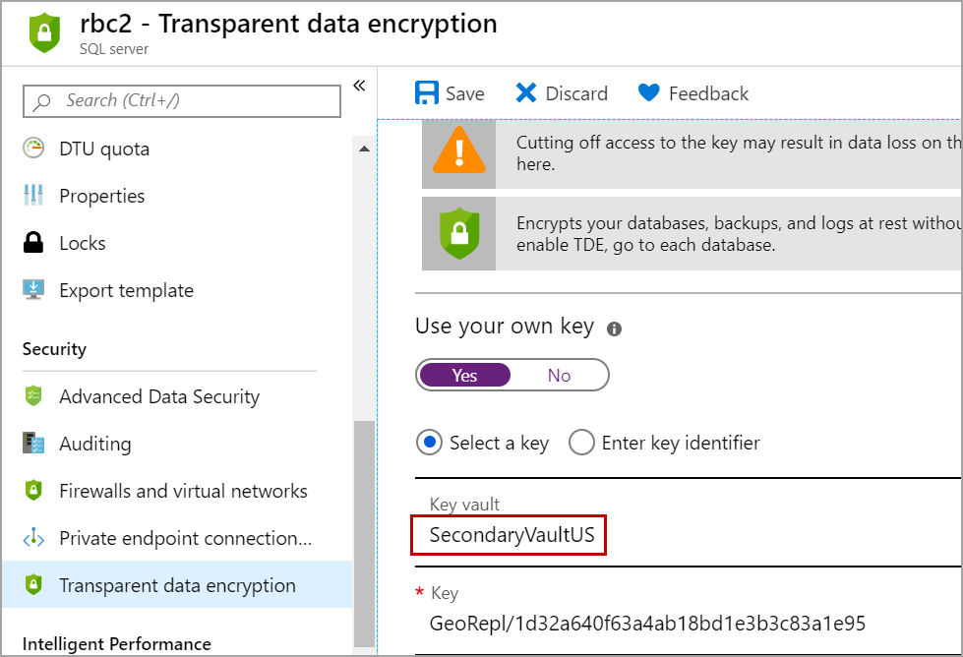963x657 pixels.
Task: Choose the Select a key radio button
Action: pyautogui.click(x=430, y=443)
